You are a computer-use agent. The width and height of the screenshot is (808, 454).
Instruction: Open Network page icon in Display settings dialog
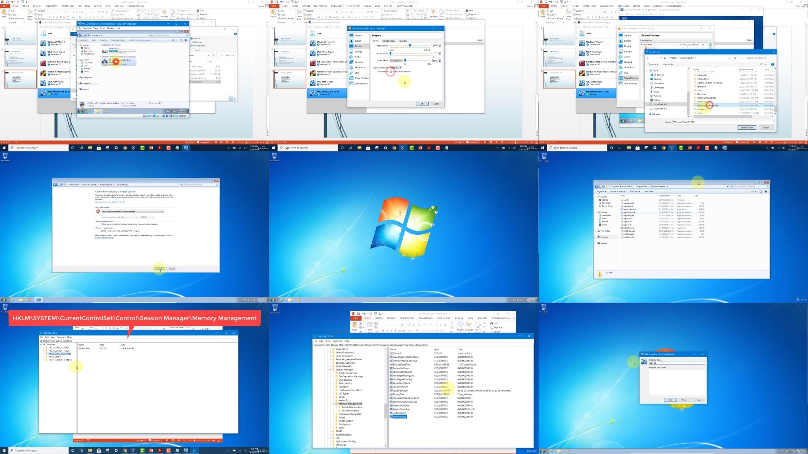(351, 62)
